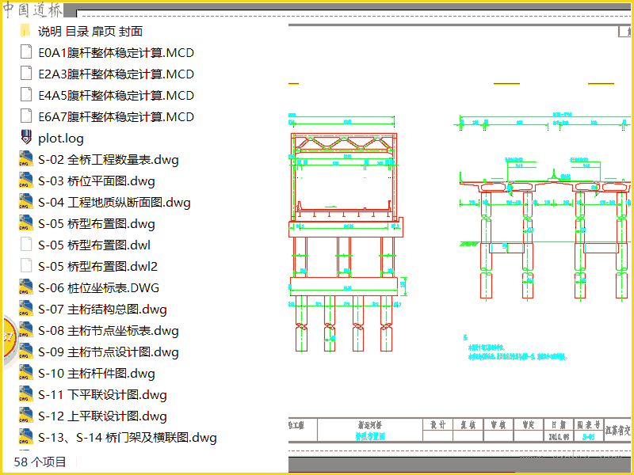Open the 说明 目录 扉页 封面 folder icon
This screenshot has height=475, width=634.
(x=25, y=31)
